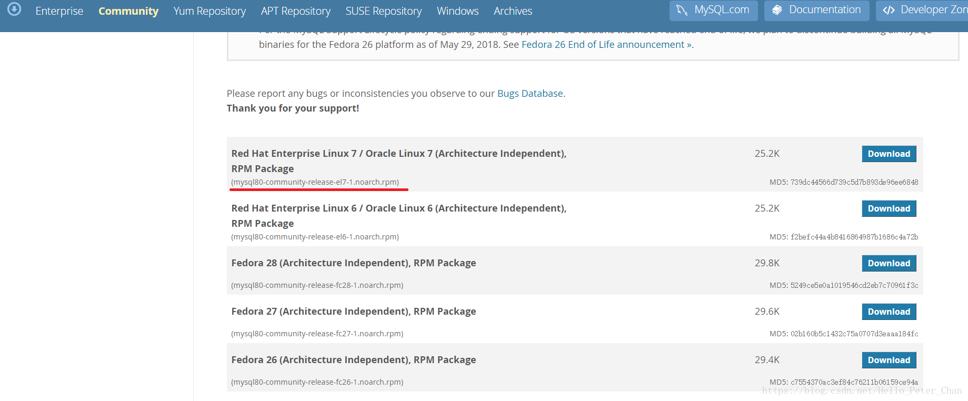Click MD5 value 02b160b5c1432c75a0707d3eaaa184fc
This screenshot has width=968, height=401.
coord(854,334)
